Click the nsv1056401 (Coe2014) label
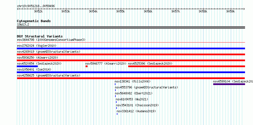This screenshot has width=253, height=125. click(x=34, y=69)
